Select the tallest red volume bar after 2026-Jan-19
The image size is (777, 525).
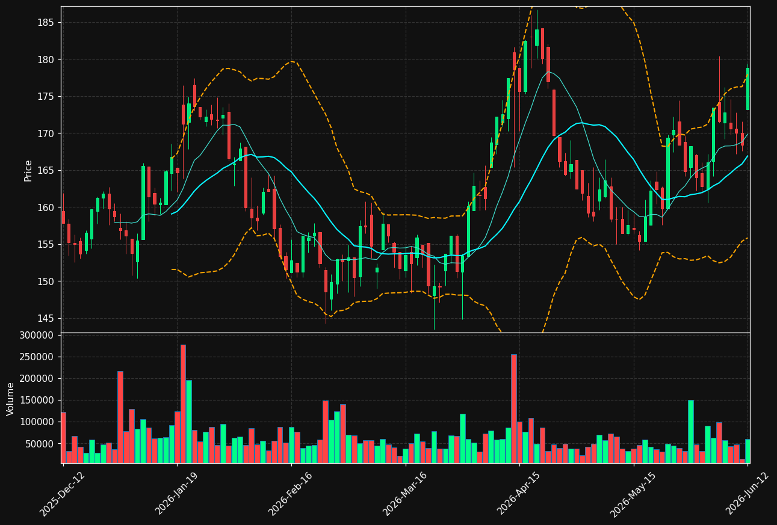(183, 404)
